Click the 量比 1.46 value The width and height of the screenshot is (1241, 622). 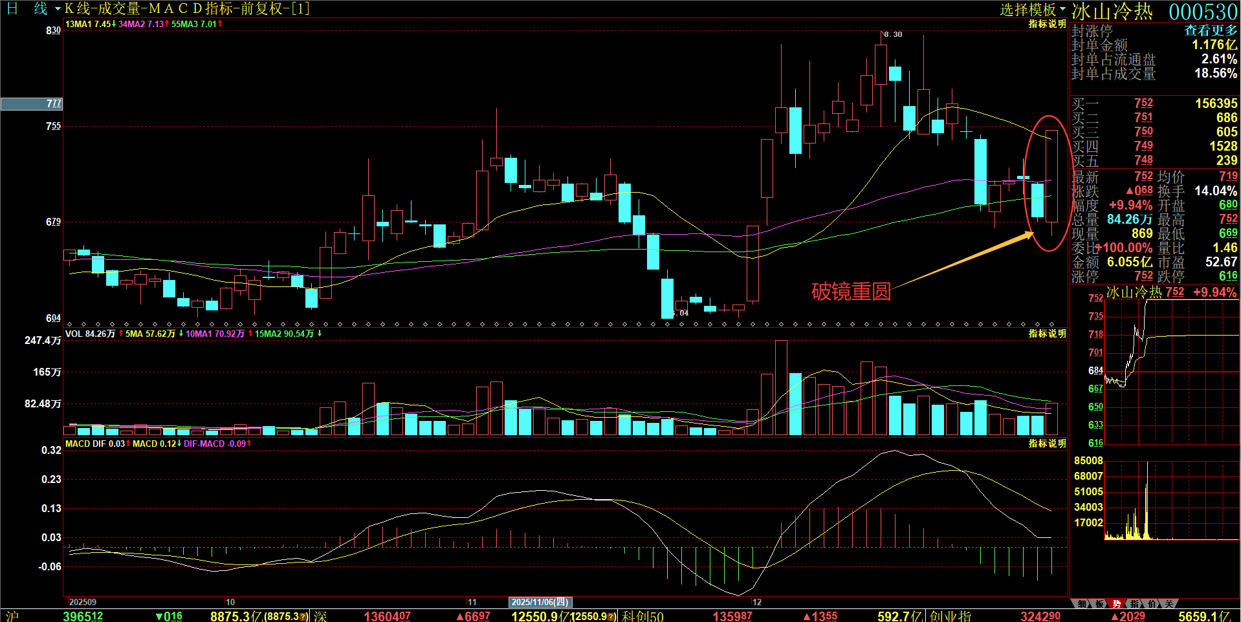point(1225,248)
